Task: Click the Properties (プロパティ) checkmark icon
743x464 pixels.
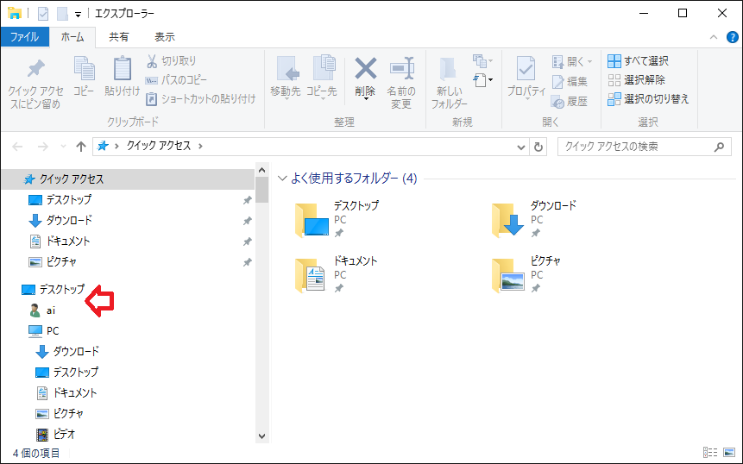Action: (526, 69)
